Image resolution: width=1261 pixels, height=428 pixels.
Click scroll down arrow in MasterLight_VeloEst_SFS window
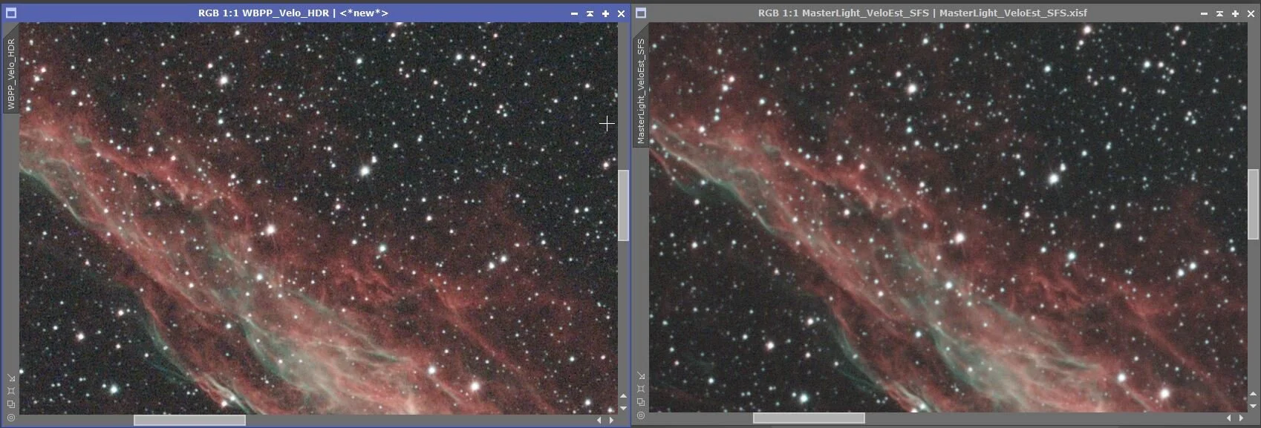click(1254, 406)
